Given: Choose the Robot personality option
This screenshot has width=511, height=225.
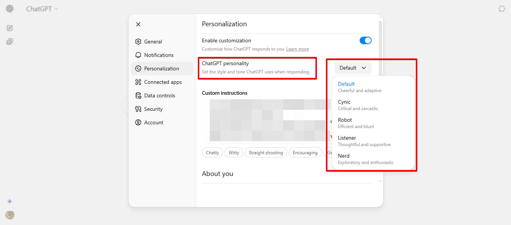Looking at the screenshot, I should pos(356,123).
